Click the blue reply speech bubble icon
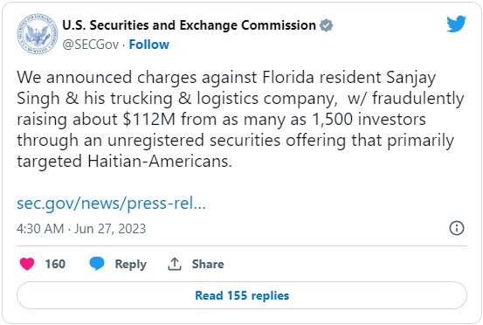Image resolution: width=483 pixels, height=325 pixels. click(x=97, y=264)
